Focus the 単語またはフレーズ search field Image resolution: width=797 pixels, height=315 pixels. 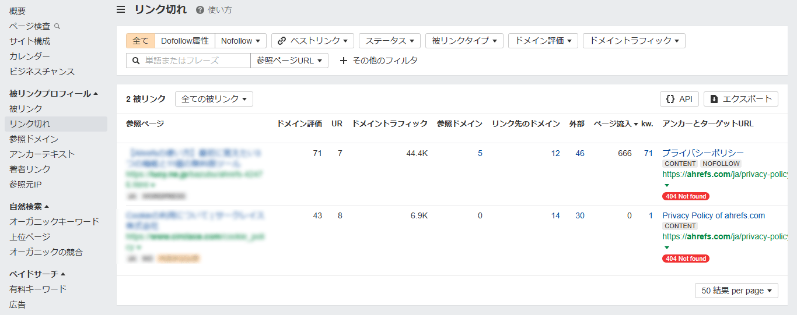188,61
